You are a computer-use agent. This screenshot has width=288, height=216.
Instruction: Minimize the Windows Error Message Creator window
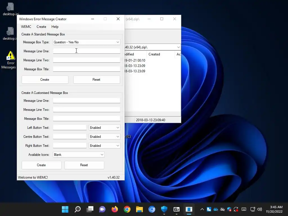(x=93, y=19)
